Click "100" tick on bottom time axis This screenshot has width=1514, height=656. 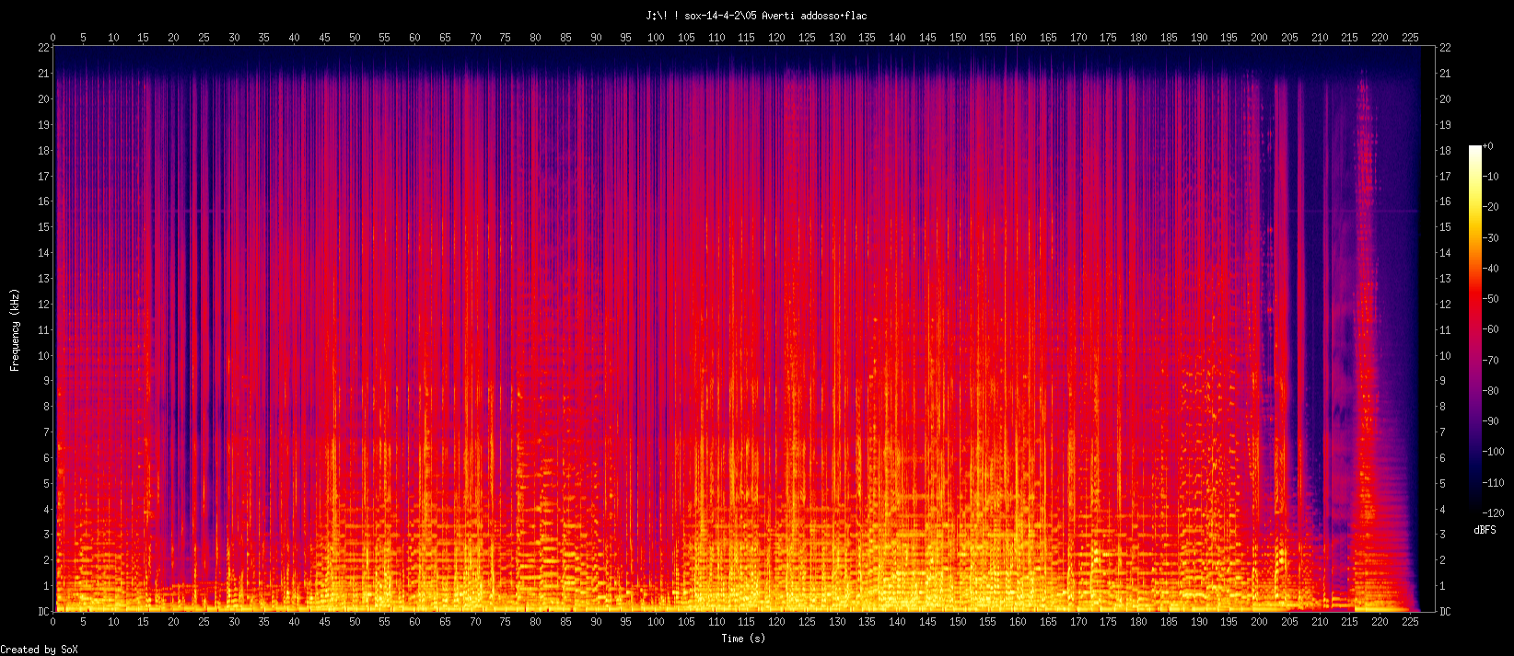point(656,621)
